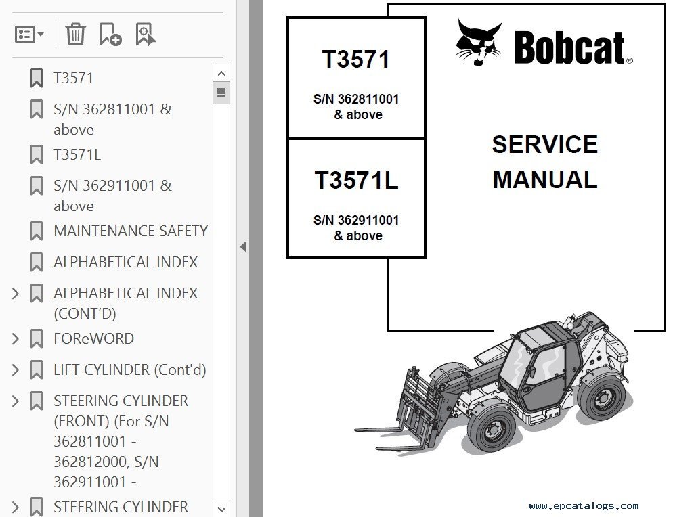The height and width of the screenshot is (517, 673).
Task: Expand the LIFT CYLINDER (Cont'd) bookmark
Action: point(16,369)
